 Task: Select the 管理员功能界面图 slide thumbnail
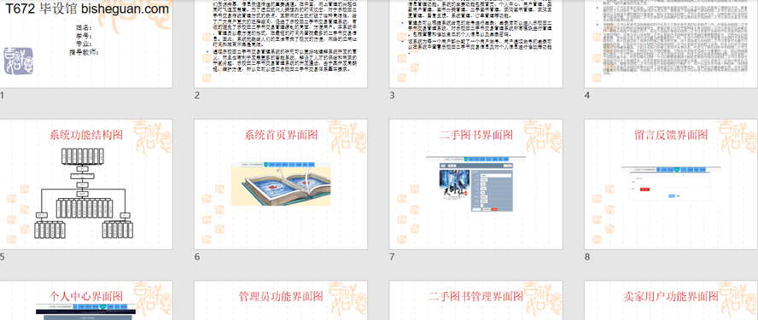tap(281, 300)
